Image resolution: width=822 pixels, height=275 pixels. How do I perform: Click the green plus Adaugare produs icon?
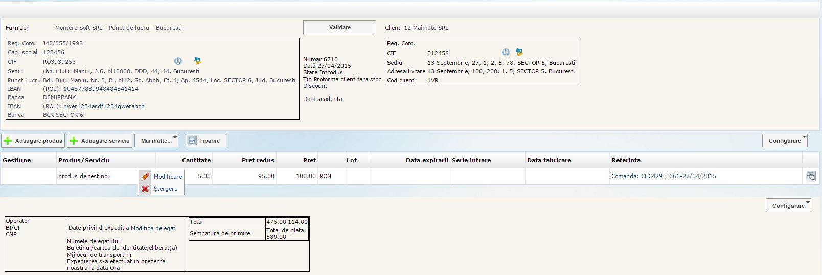(8, 141)
